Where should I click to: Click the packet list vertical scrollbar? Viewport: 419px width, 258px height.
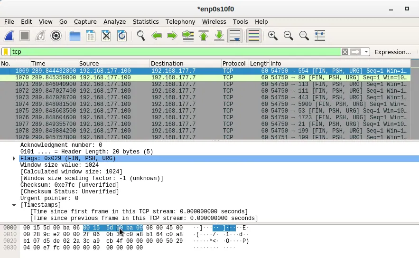coord(415,100)
